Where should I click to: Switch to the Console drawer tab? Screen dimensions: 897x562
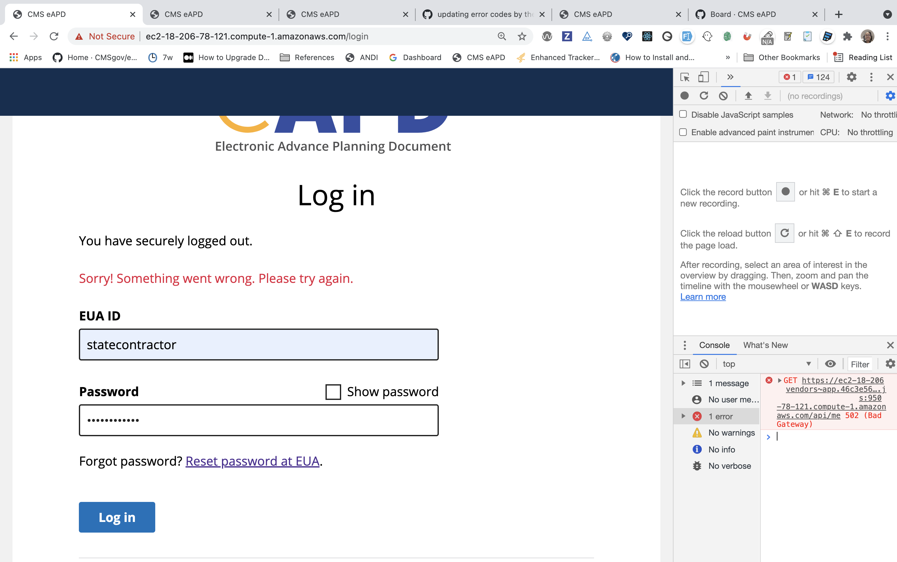(x=714, y=345)
